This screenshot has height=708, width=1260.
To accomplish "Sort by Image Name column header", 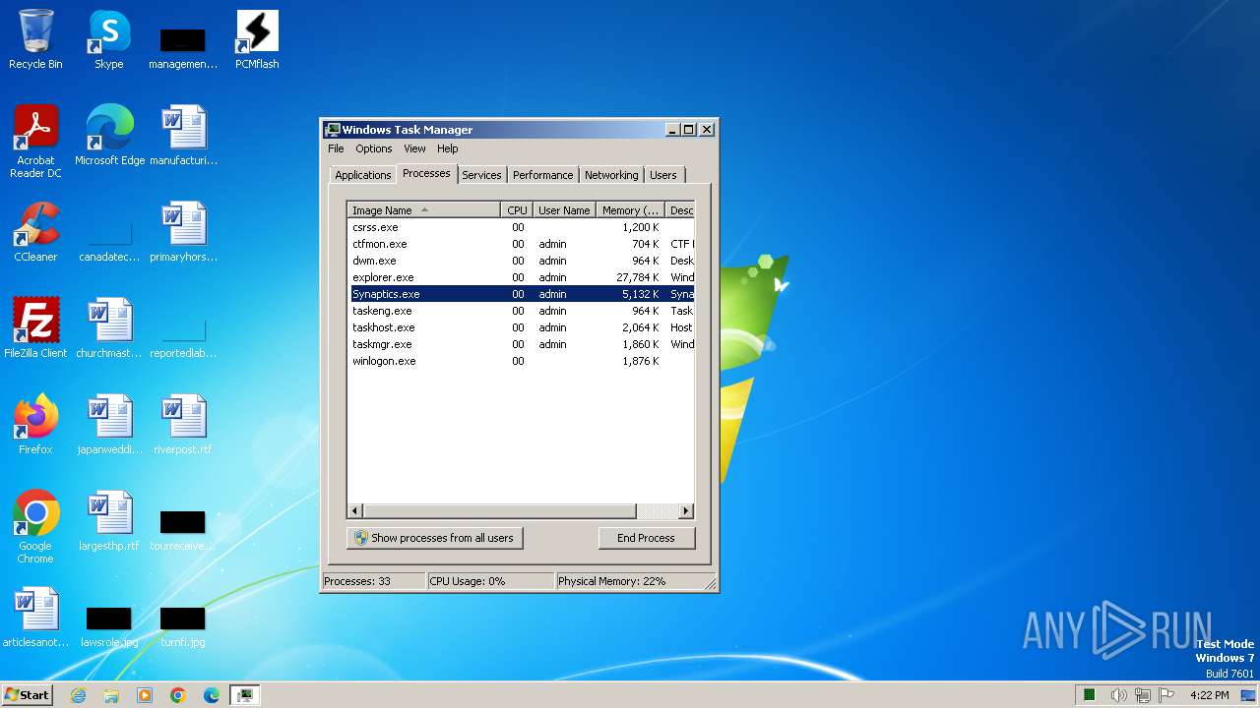I will [x=423, y=210].
